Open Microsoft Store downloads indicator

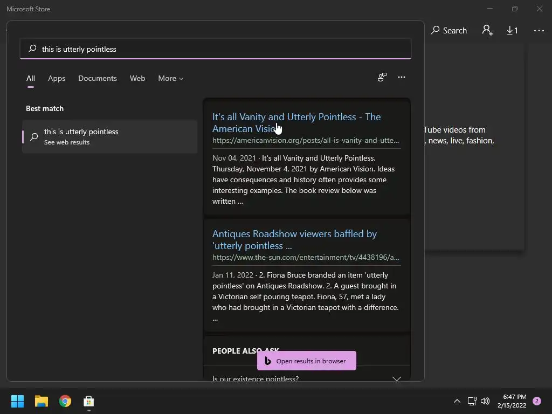coord(512,31)
